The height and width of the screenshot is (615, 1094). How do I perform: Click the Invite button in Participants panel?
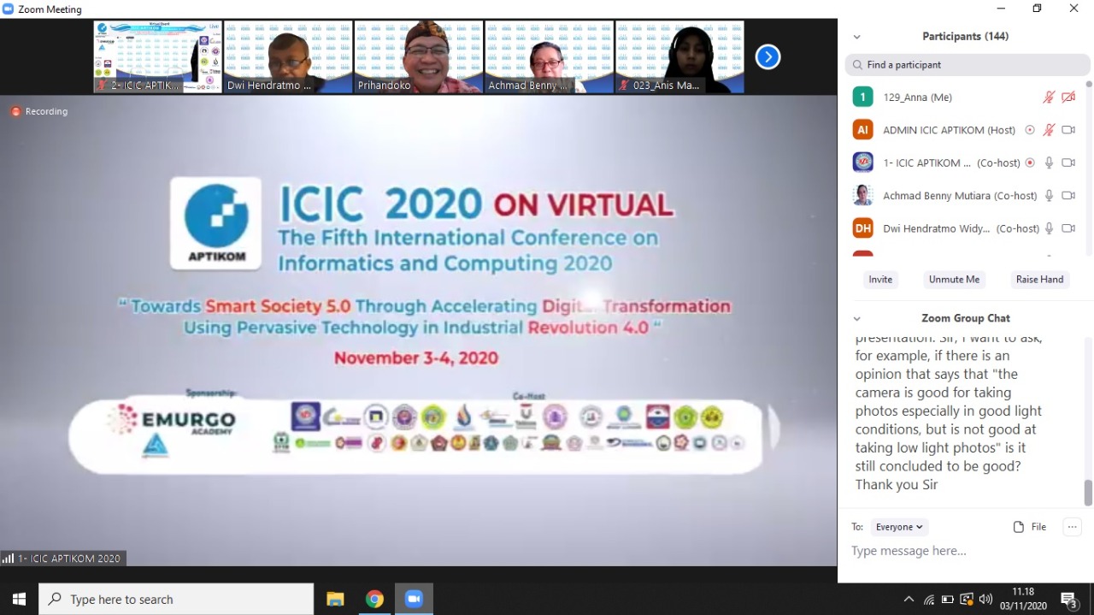(880, 280)
